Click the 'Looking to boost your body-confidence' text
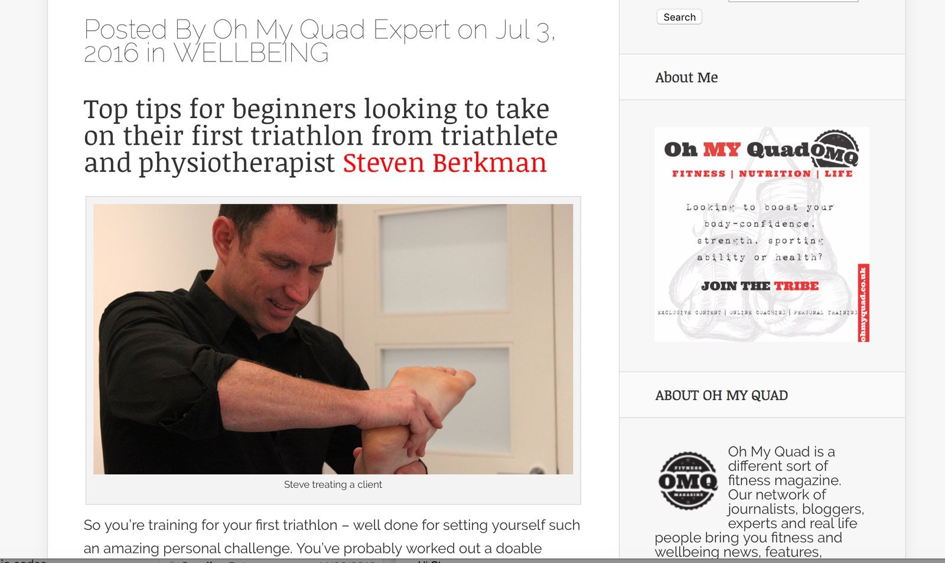Screen dimensions: 945x563 (x=760, y=232)
